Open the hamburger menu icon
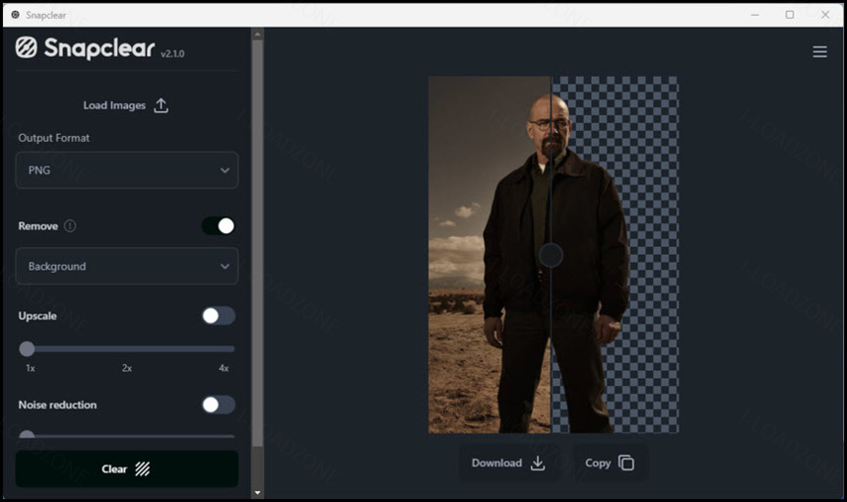This screenshot has width=847, height=502. click(819, 52)
